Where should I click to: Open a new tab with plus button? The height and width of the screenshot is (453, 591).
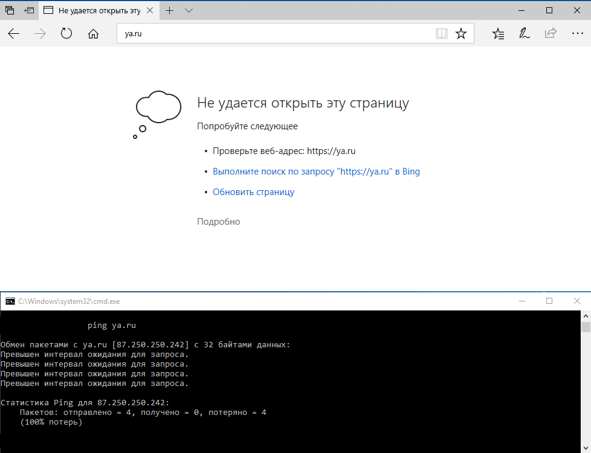point(170,10)
